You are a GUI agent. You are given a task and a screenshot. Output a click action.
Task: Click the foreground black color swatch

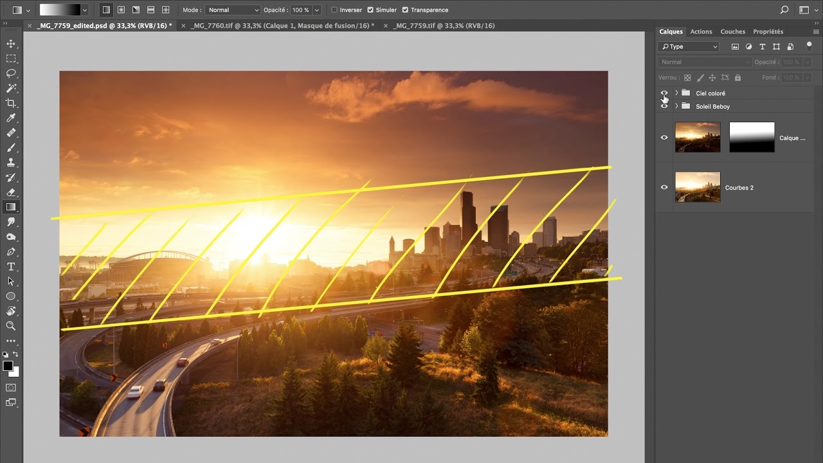8,366
